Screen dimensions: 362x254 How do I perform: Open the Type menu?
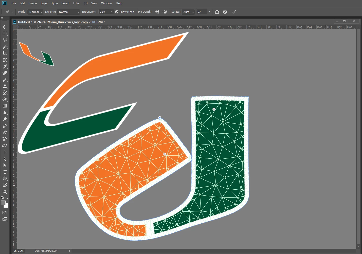(x=55, y=3)
